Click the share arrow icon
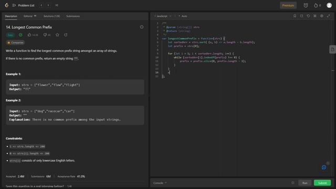Viewport: 336px width, 189px height. 66,35
